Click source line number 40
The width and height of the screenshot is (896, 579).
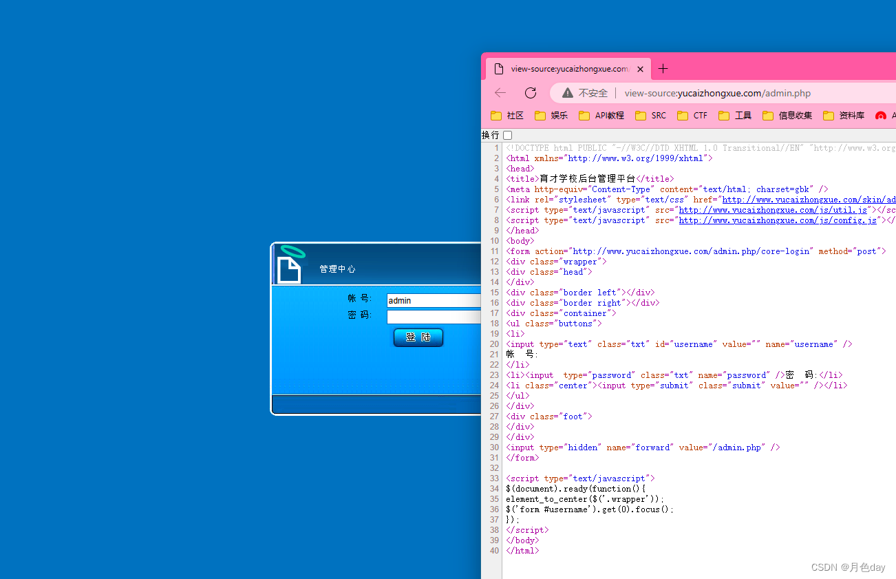click(494, 551)
